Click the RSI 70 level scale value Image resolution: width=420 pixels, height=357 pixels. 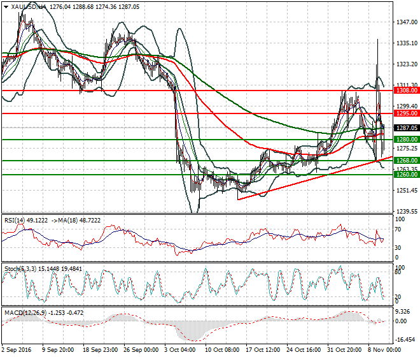coord(398,229)
